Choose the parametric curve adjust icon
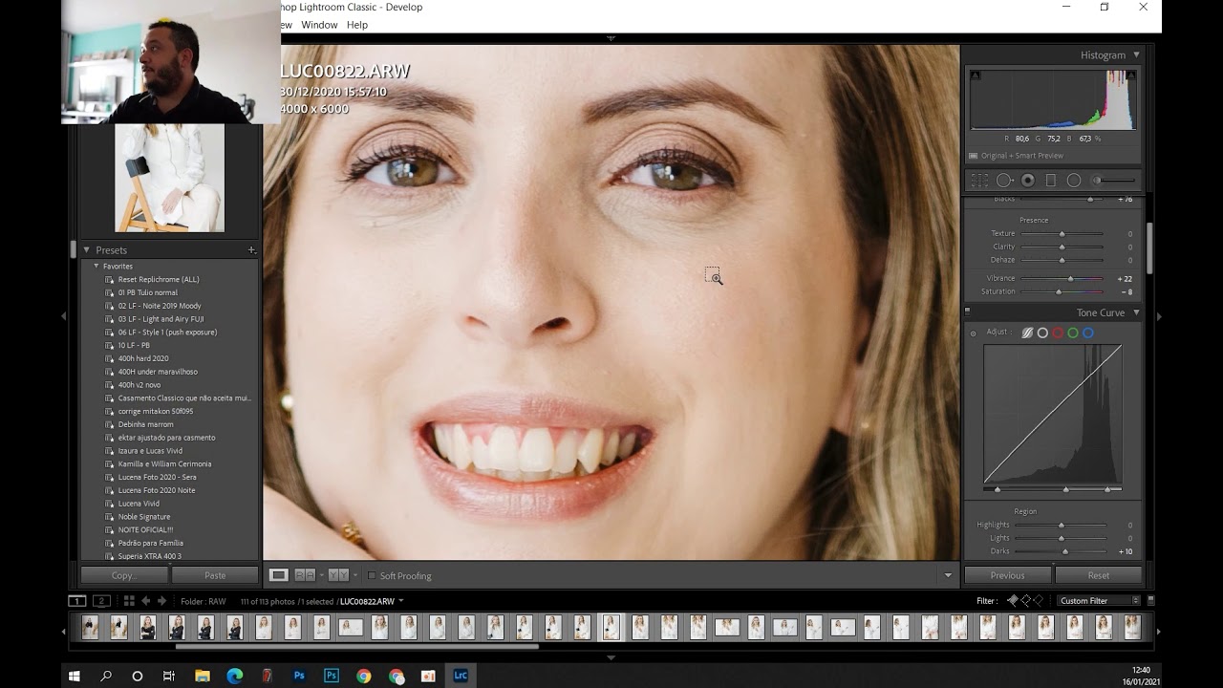This screenshot has width=1223, height=688. (x=1027, y=333)
